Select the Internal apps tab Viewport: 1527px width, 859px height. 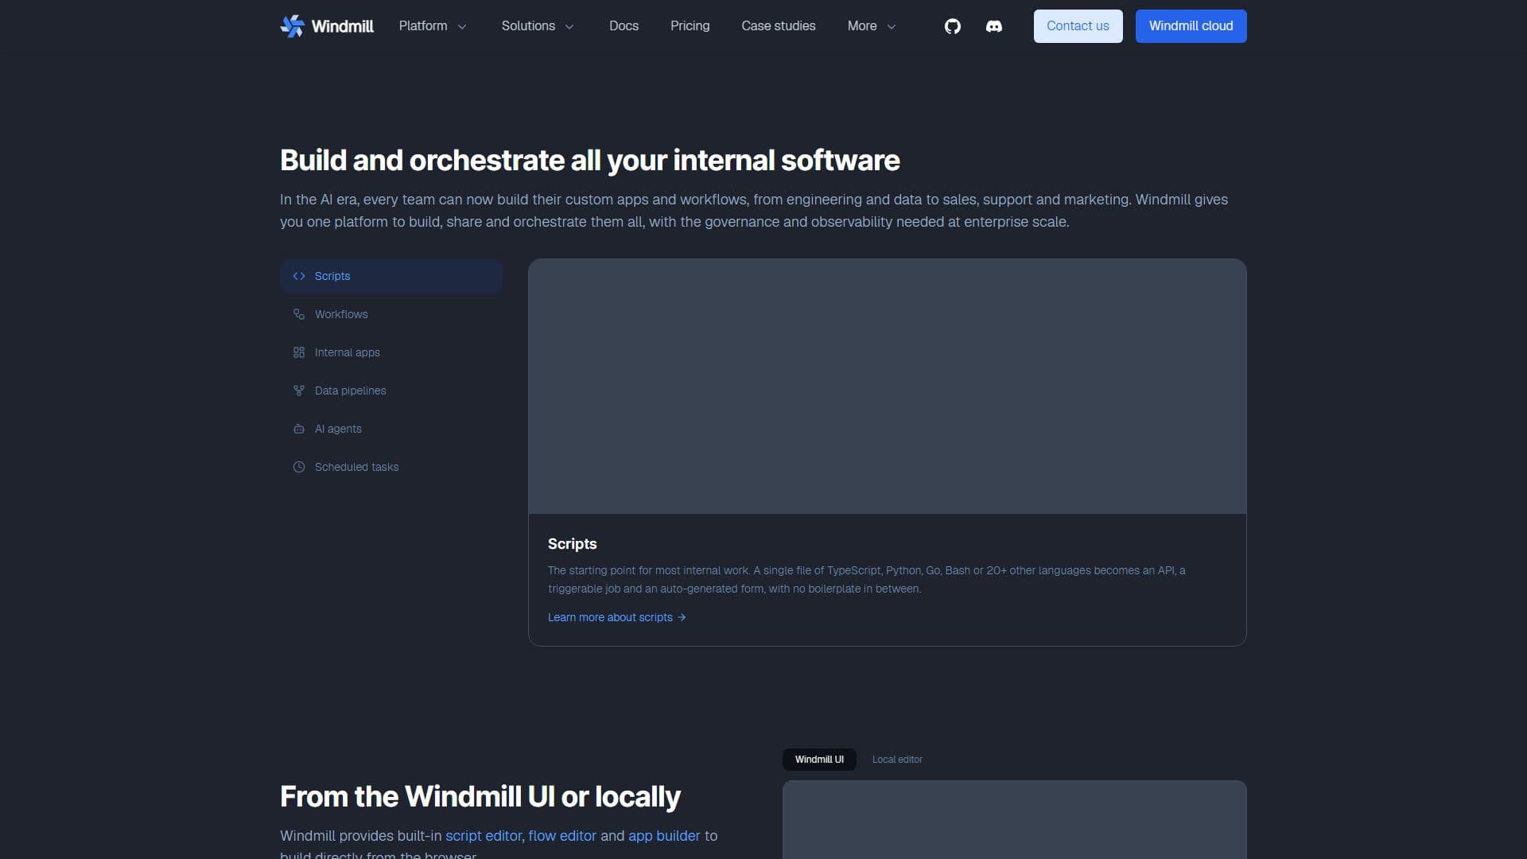(391, 352)
